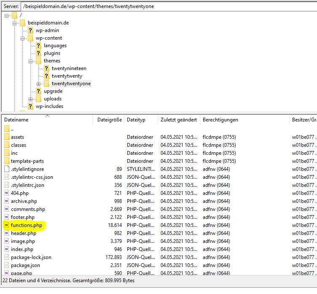Select beispieldomain.de in the directory tree
Image resolution: width=317 pixels, height=294 pixels.
tap(48, 23)
